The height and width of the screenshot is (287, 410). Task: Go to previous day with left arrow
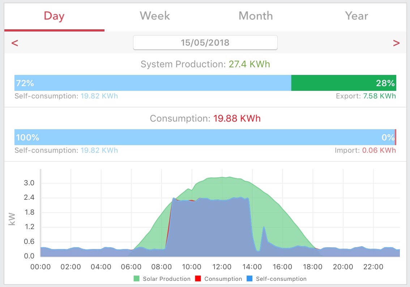pos(14,43)
